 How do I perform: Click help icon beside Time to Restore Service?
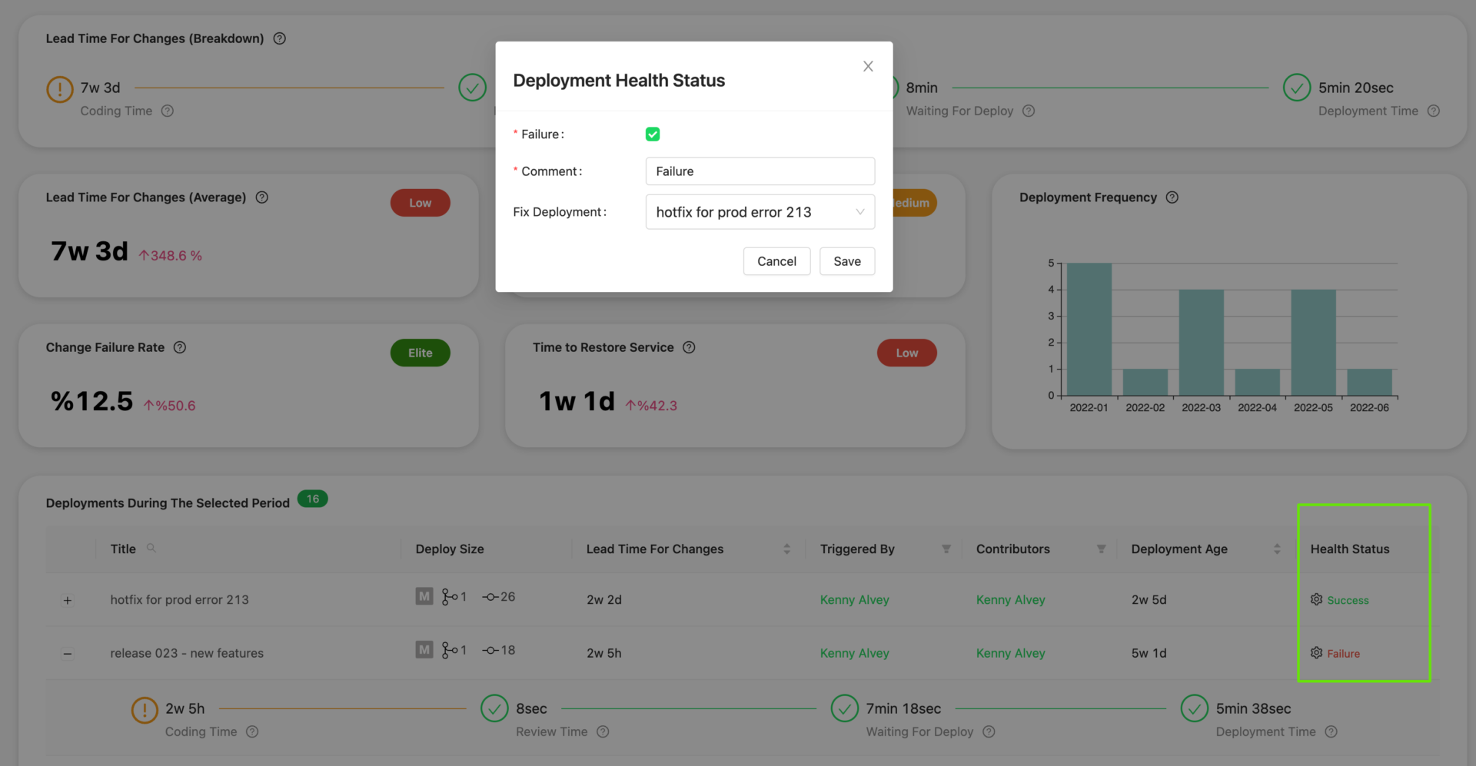click(x=689, y=347)
